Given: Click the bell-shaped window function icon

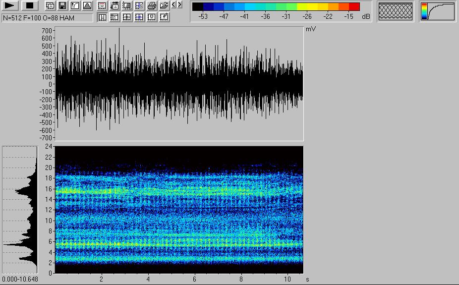Looking at the screenshot, I should coord(87,6).
